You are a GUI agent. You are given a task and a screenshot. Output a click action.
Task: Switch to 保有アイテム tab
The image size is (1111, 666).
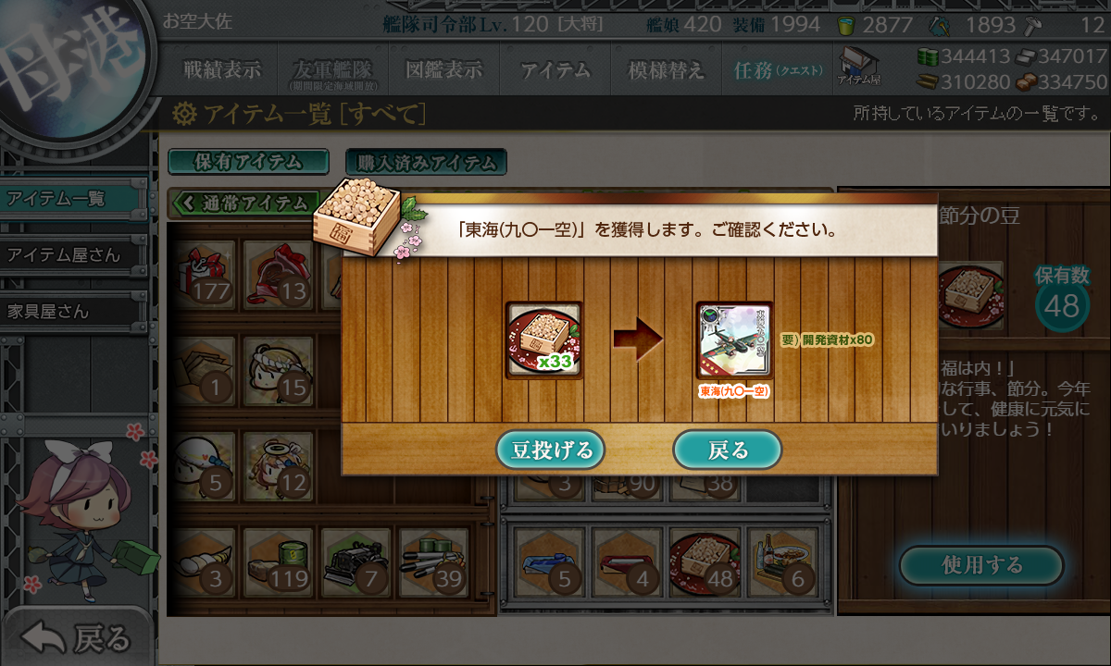pyautogui.click(x=248, y=162)
